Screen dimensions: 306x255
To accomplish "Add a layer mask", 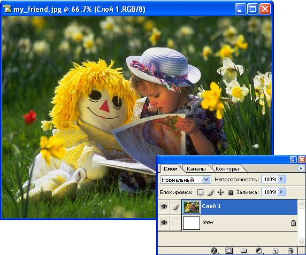I will click(229, 251).
